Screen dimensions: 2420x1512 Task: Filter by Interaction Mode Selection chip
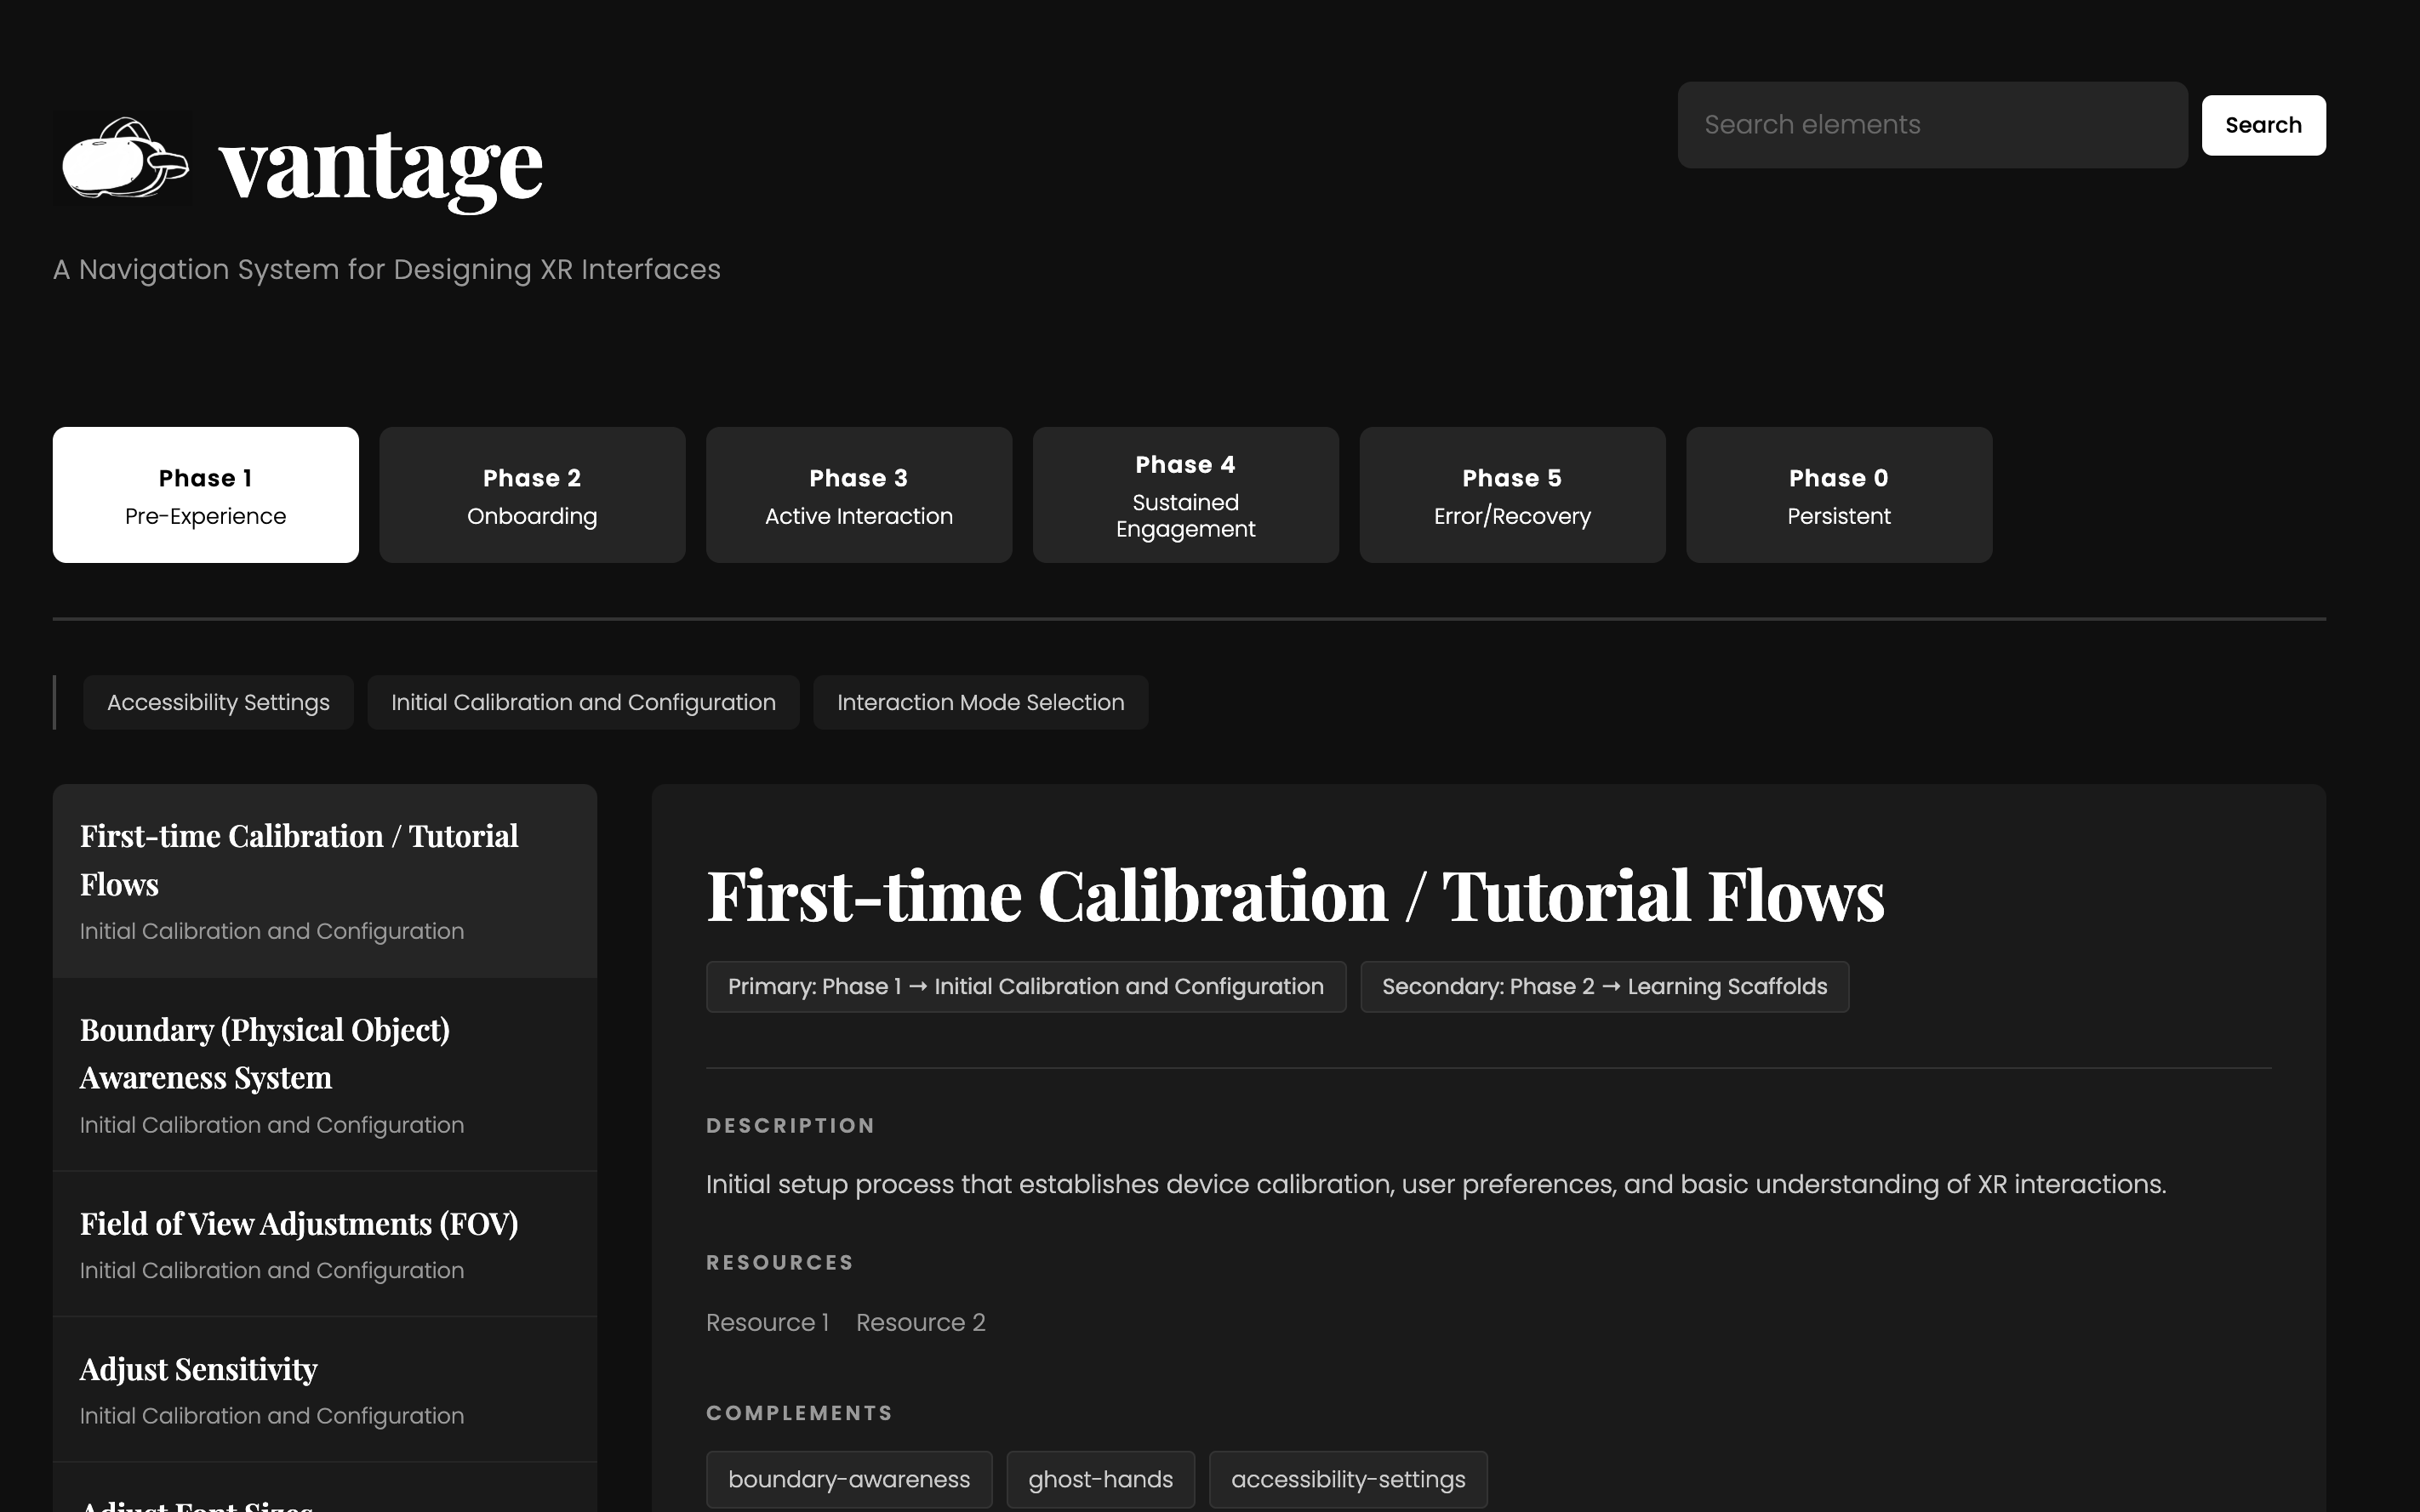click(x=979, y=702)
